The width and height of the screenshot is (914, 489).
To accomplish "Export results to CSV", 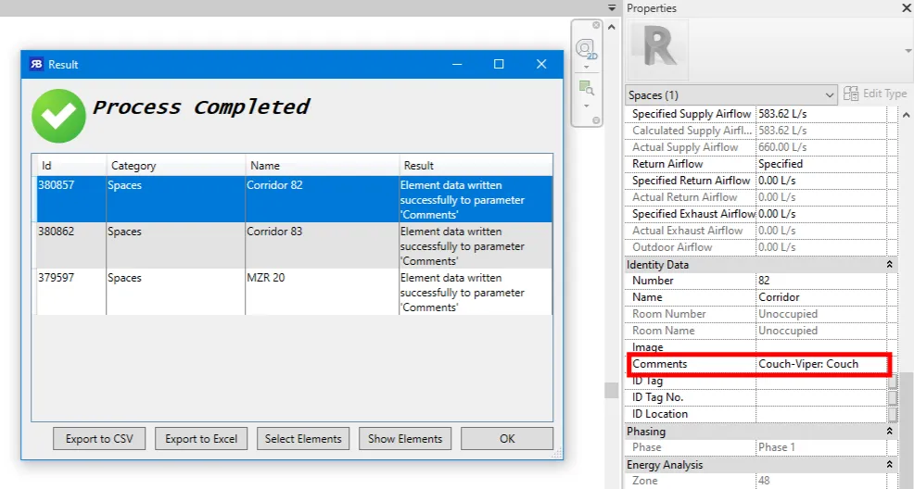I will [x=99, y=439].
